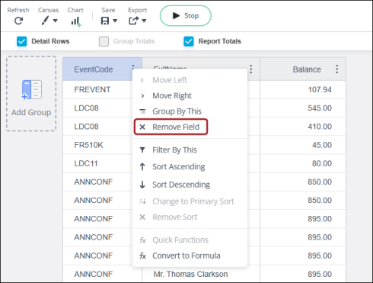Image resolution: width=373 pixels, height=283 pixels.
Task: Click the Move Right chevron icon
Action: pos(142,96)
